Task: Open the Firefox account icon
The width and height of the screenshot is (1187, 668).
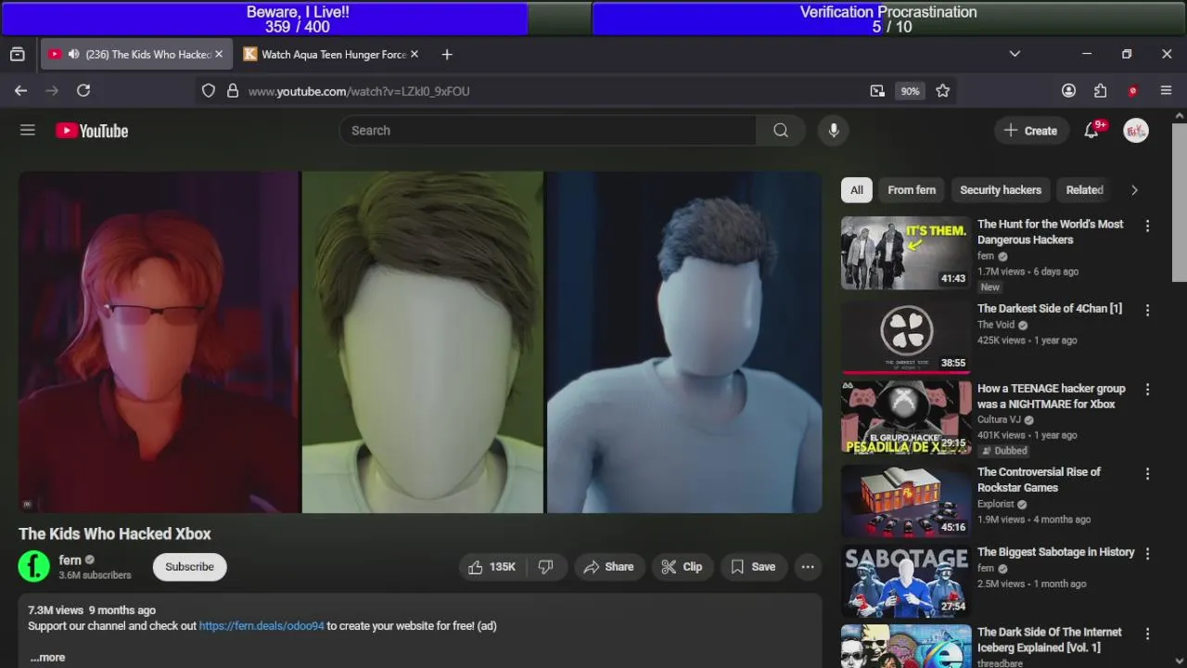Action: [x=1068, y=91]
